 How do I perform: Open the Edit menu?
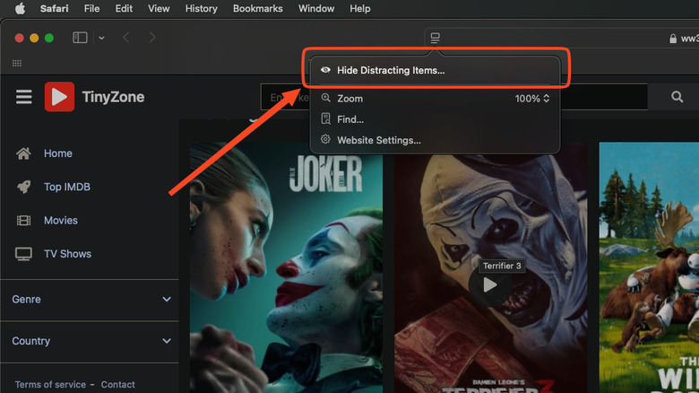(x=124, y=8)
